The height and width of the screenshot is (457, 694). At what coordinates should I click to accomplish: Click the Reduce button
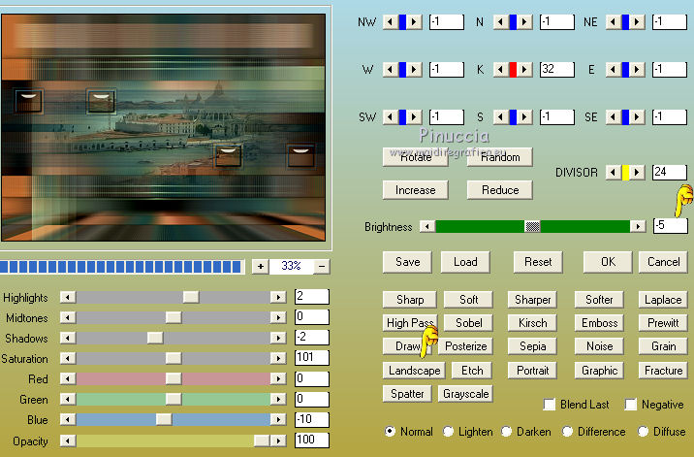(500, 190)
